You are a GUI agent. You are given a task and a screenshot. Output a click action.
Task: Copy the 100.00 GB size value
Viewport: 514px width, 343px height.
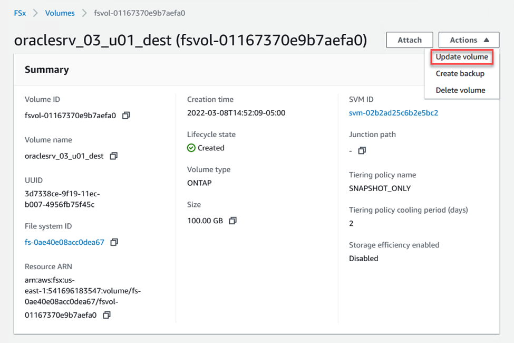point(232,221)
